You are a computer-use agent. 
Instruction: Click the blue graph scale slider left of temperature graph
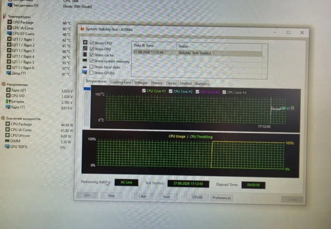[87, 88]
